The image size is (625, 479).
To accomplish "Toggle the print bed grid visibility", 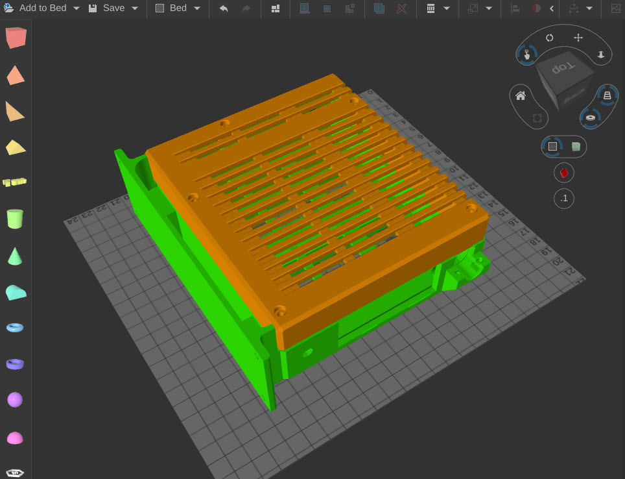I will tap(552, 147).
